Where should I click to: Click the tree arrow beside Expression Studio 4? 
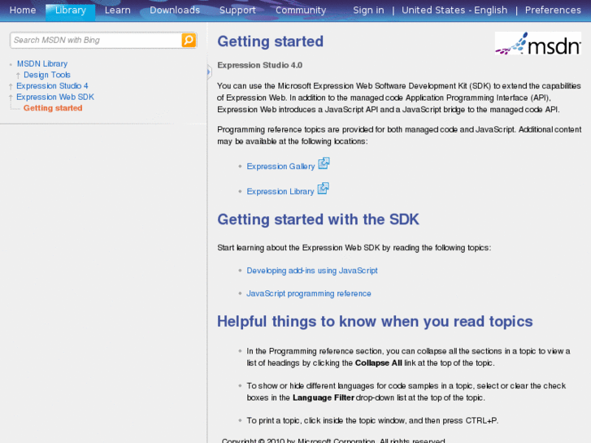(x=11, y=86)
